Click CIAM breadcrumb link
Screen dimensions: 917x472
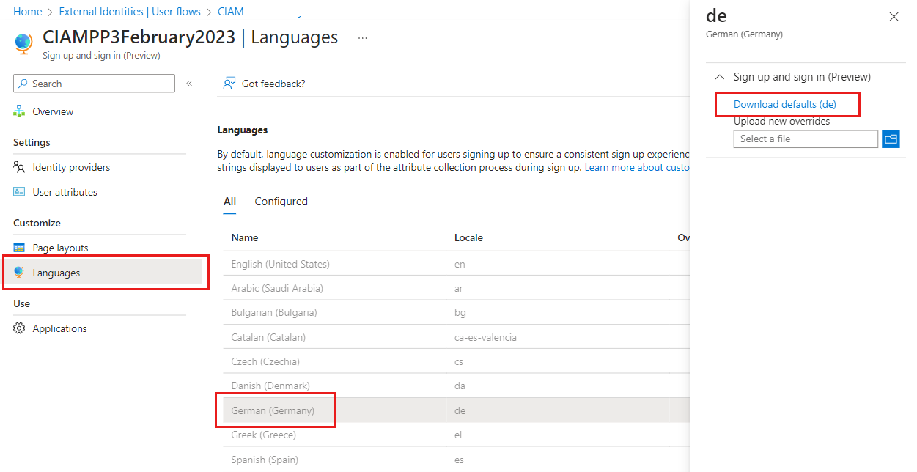click(231, 12)
